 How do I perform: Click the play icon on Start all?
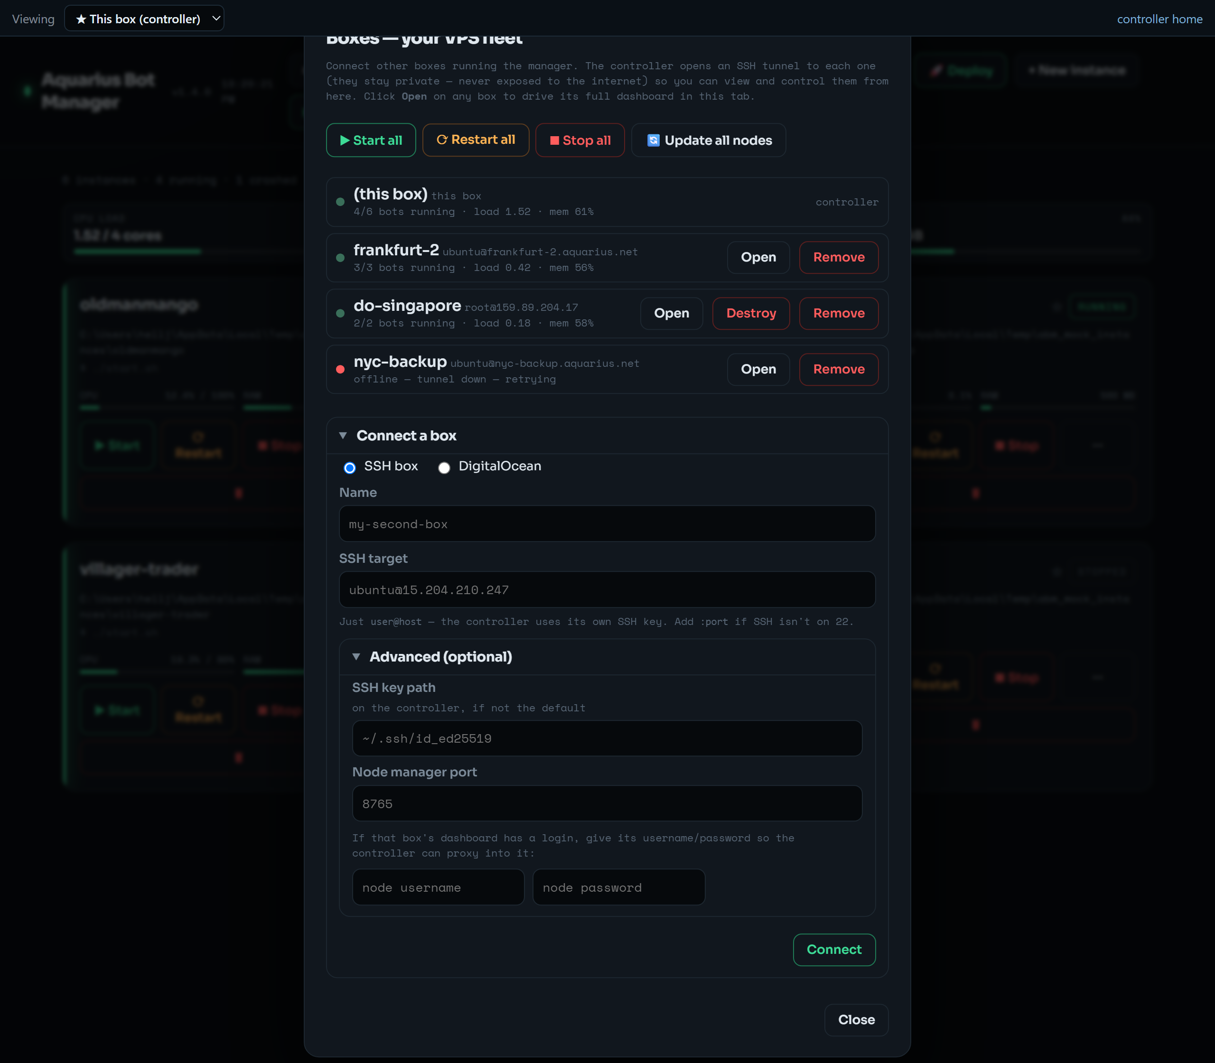point(345,140)
